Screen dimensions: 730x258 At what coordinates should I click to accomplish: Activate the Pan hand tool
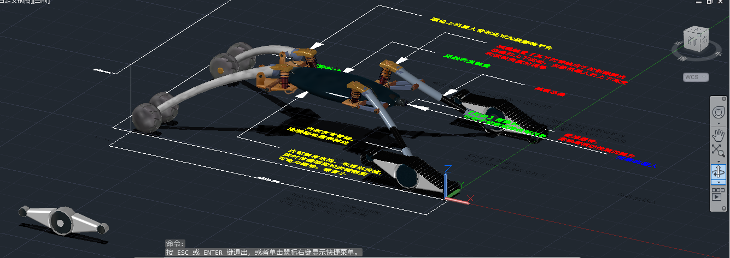(x=718, y=134)
